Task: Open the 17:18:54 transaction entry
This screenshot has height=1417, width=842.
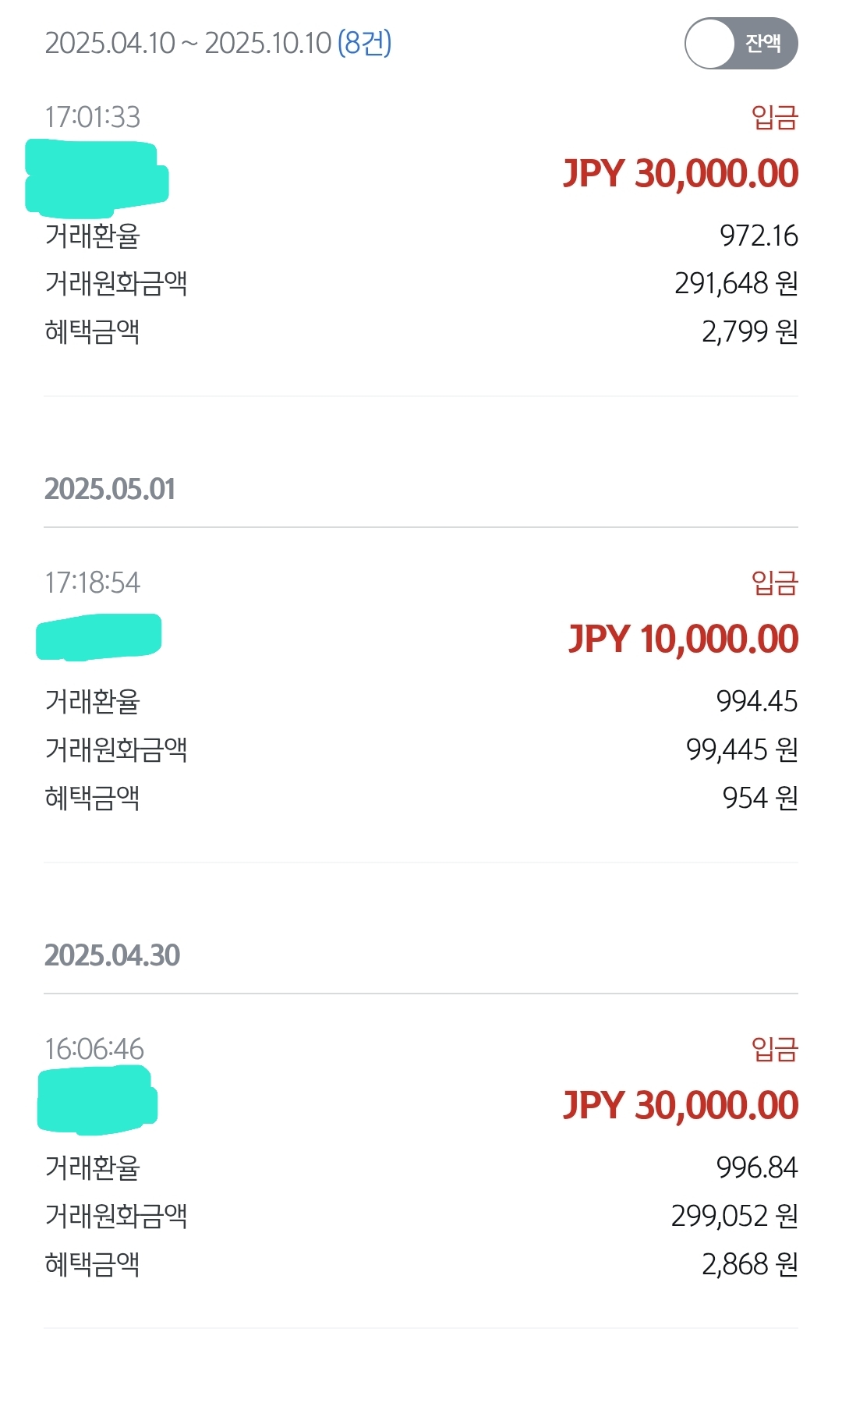Action: pos(93,583)
